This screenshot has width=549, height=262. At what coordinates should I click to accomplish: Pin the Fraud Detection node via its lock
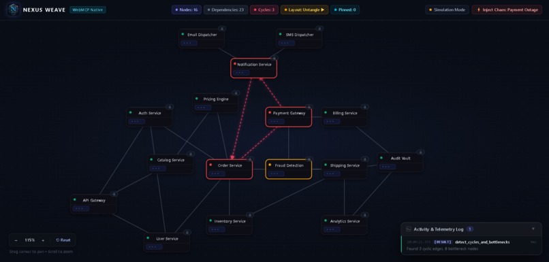309,159
